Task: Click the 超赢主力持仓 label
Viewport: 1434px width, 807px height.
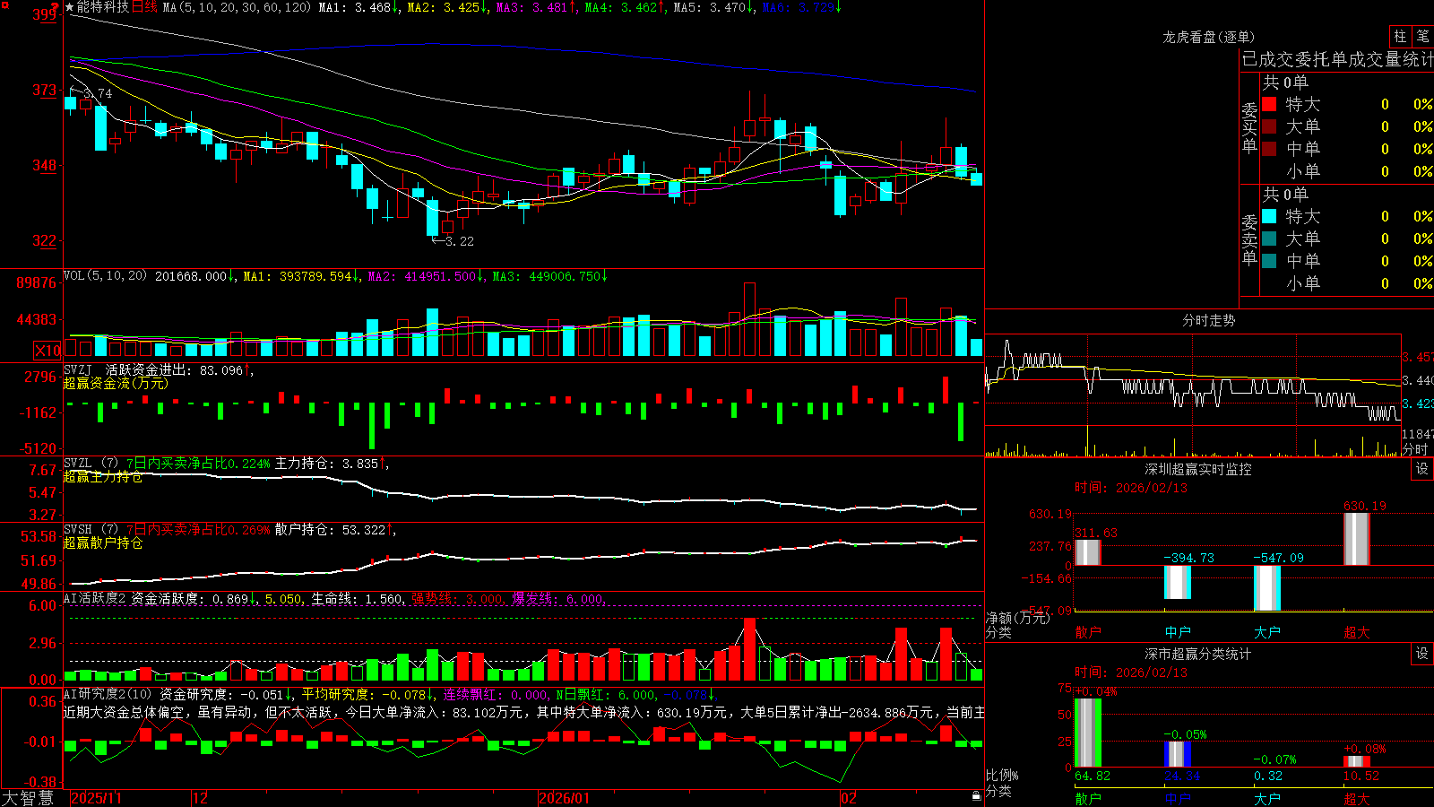Action: (103, 477)
